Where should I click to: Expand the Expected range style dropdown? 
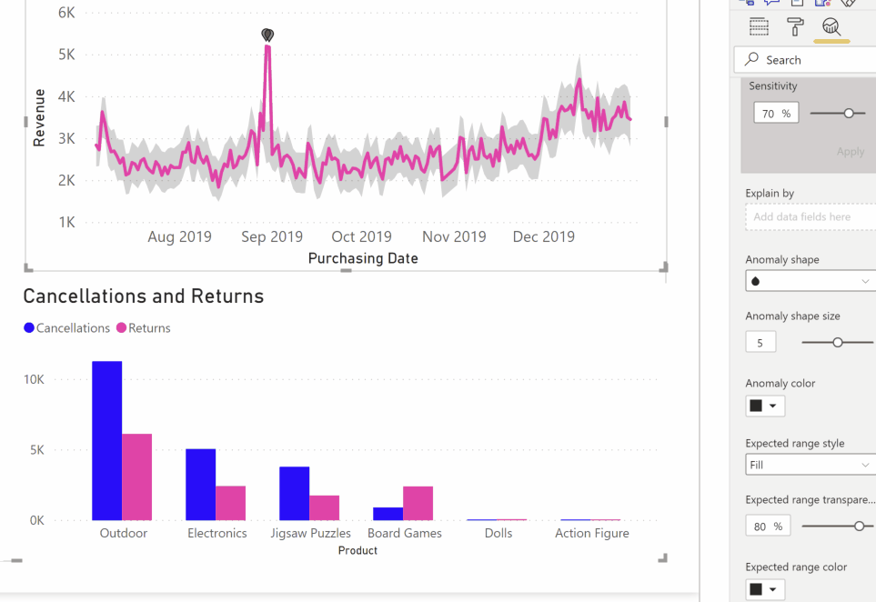point(810,465)
